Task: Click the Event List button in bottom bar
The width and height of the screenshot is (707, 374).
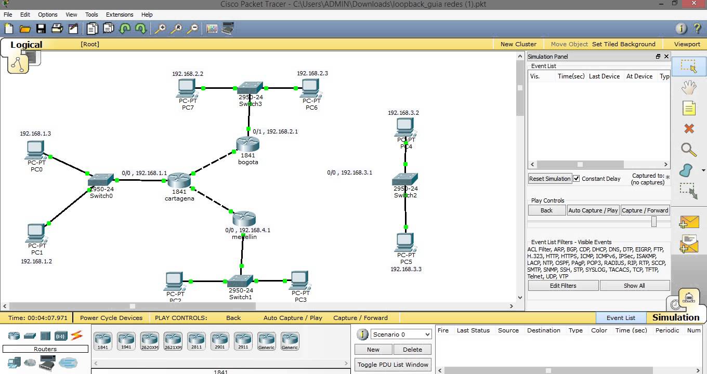Action: click(621, 318)
